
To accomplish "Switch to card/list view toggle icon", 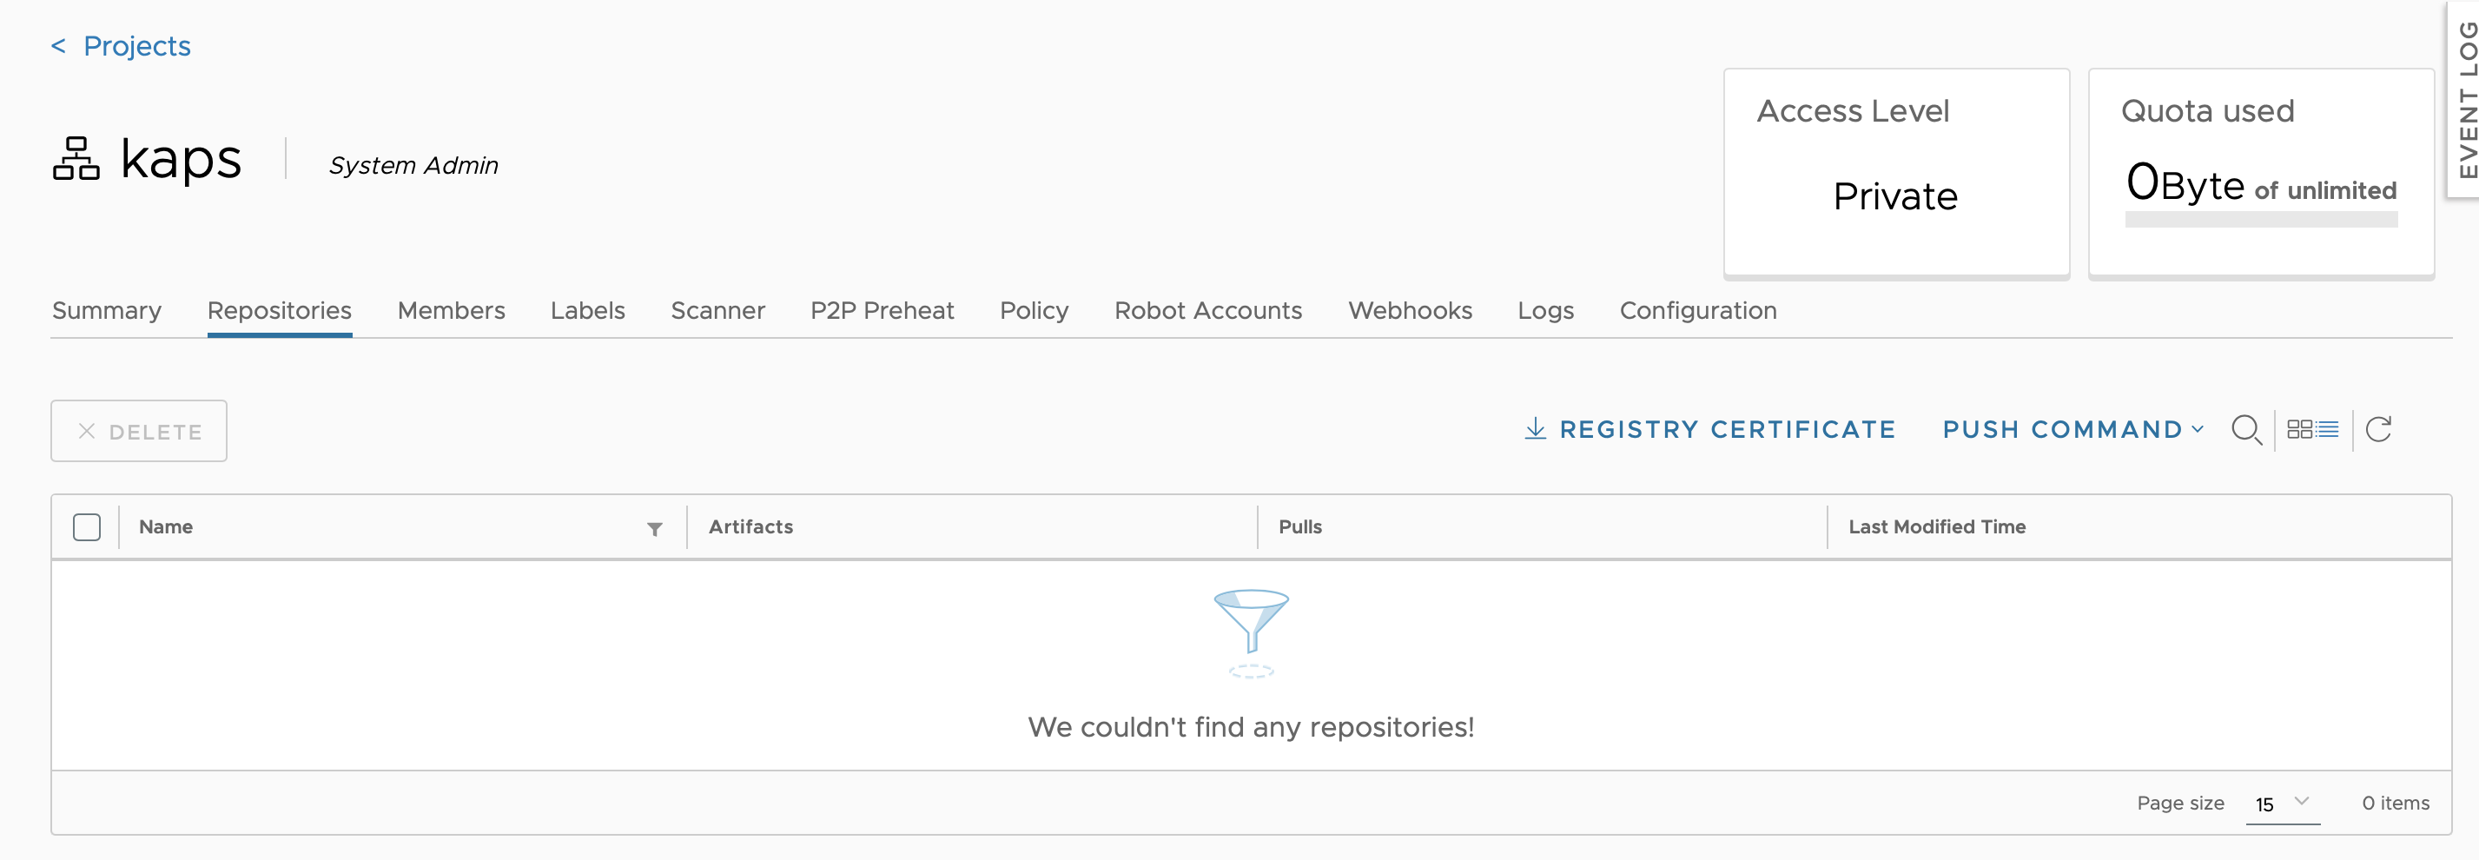I will [x=2312, y=429].
